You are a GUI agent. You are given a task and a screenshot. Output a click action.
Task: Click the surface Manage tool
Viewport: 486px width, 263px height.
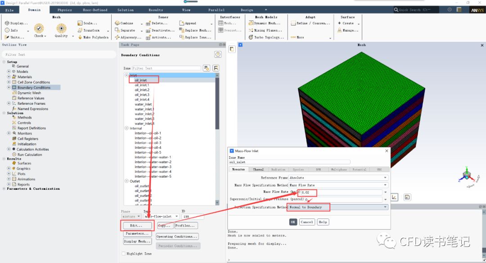click(348, 31)
